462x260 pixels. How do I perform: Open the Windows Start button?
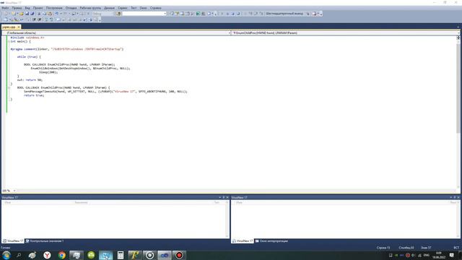(x=6, y=255)
